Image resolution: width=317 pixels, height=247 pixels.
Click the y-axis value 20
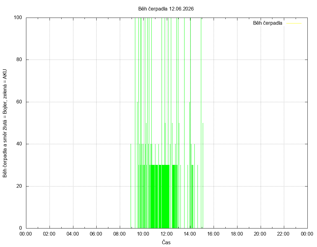tap(19, 186)
